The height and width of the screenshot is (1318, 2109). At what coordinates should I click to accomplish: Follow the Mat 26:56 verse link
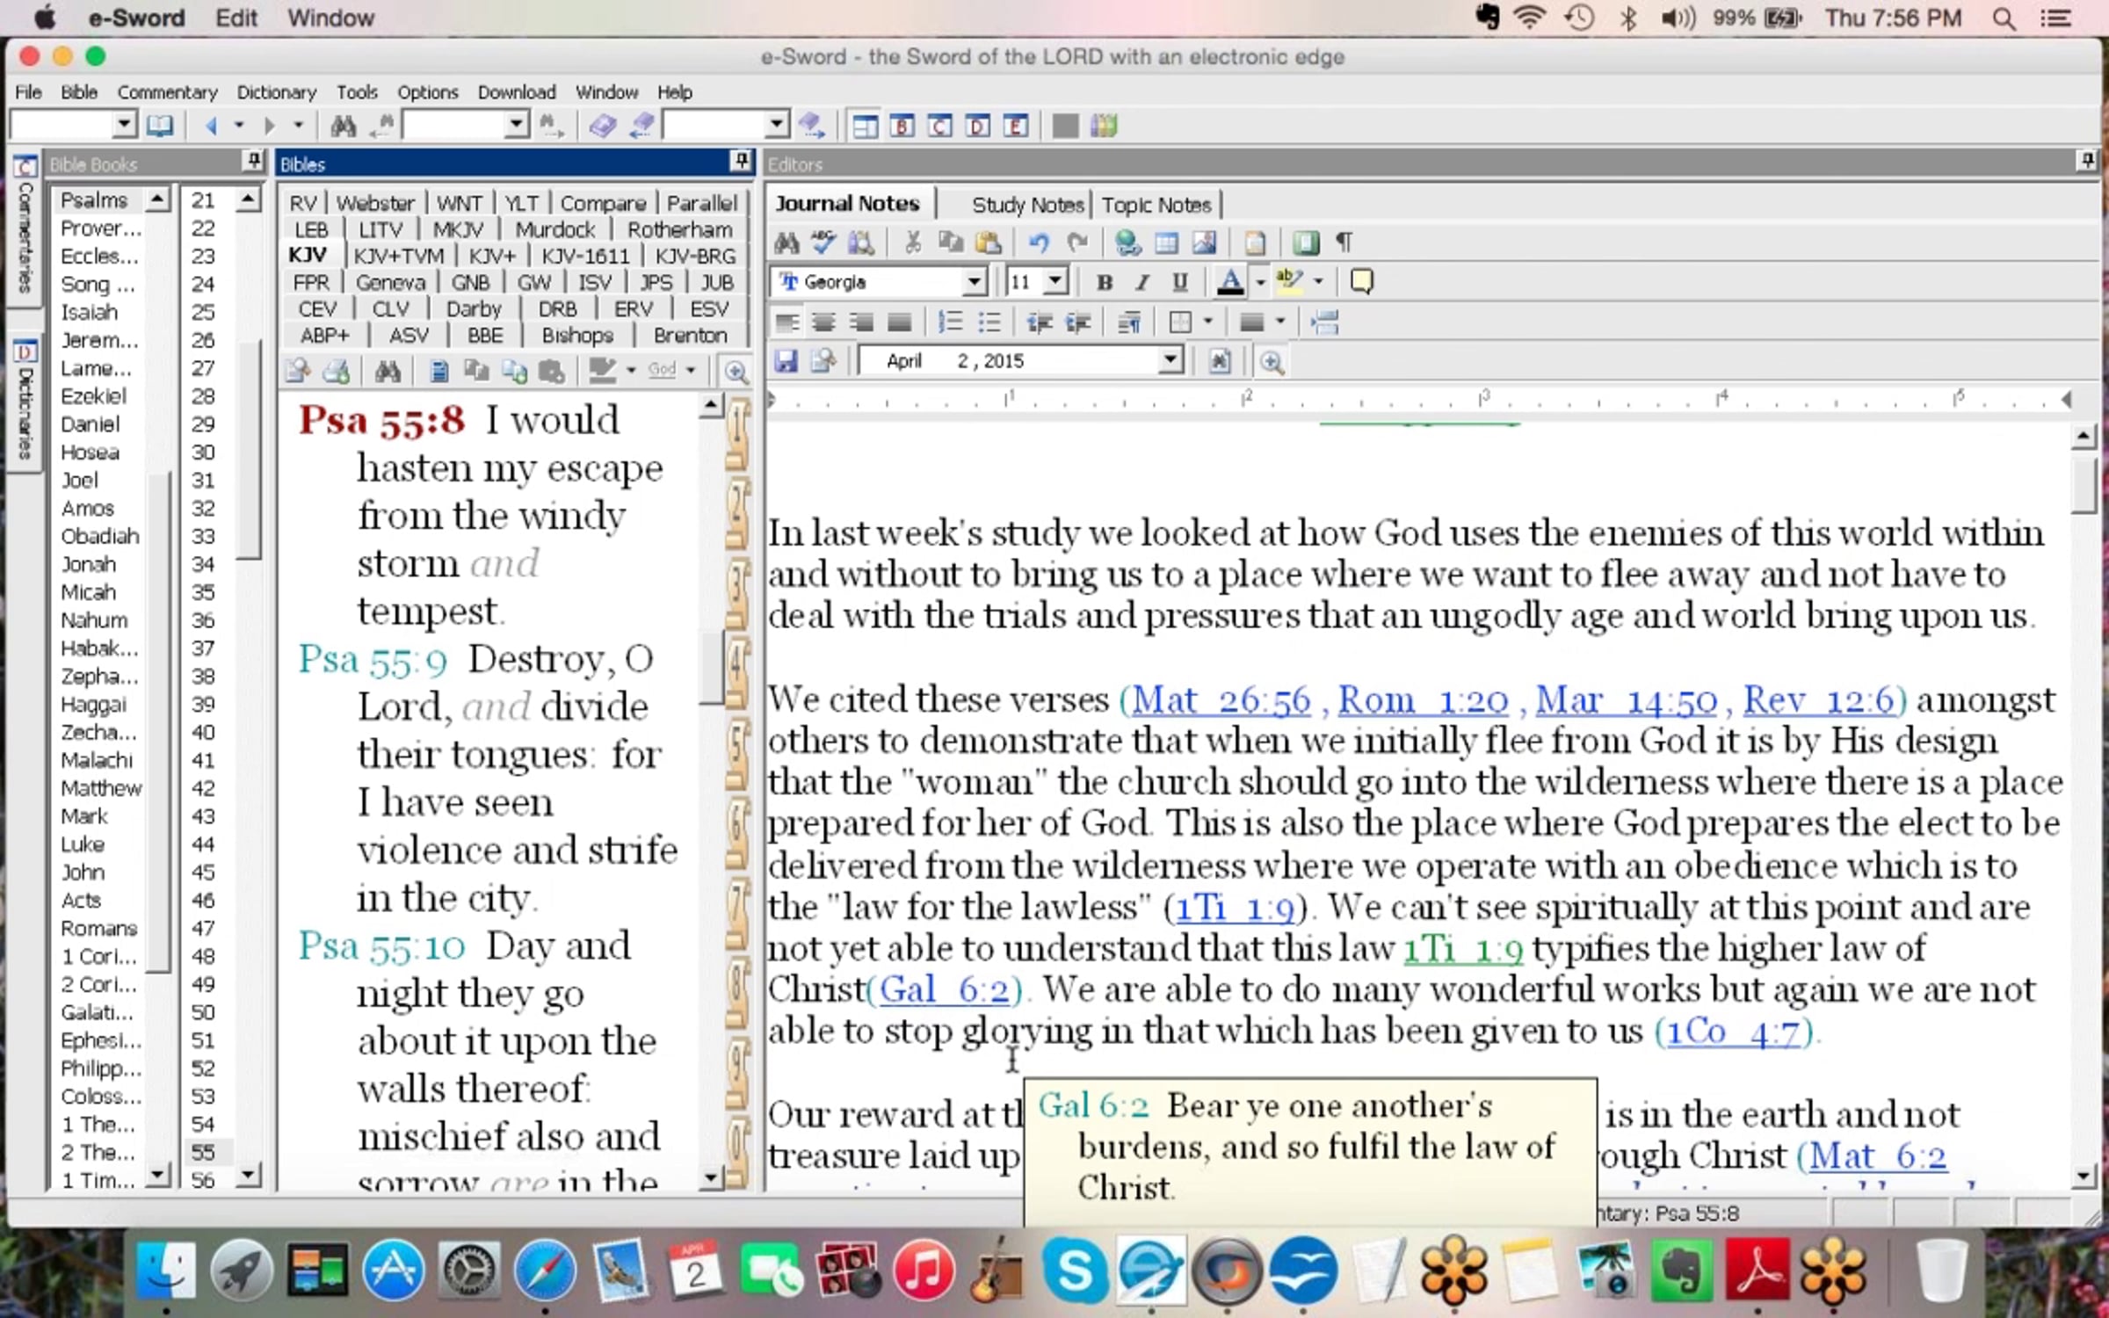[1221, 700]
